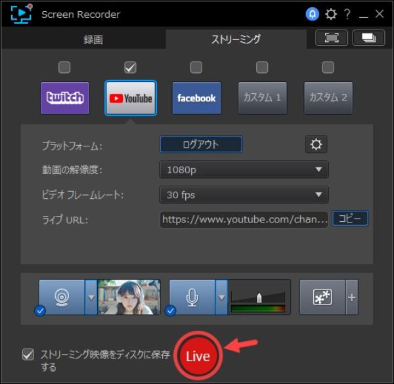
Task: Select the カスタム 2 platform button
Action: click(x=328, y=98)
